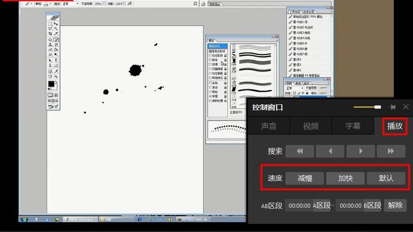Open the 播放 playback tab
Image resolution: width=413 pixels, height=232 pixels.
point(395,126)
